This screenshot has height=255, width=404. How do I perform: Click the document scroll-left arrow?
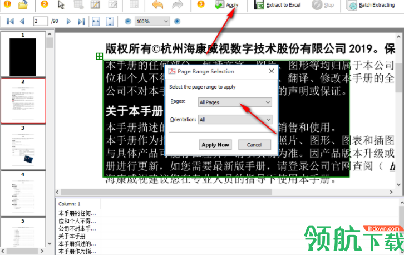coord(57,192)
